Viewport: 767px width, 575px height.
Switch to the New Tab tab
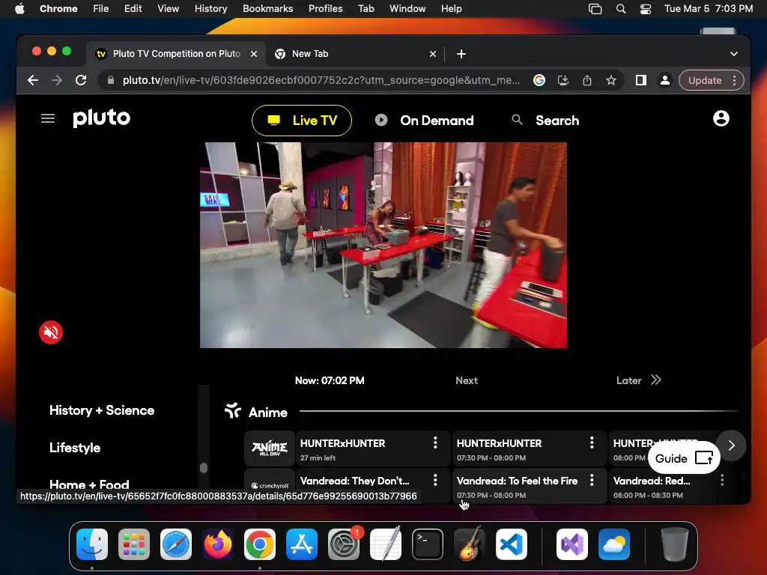click(x=355, y=54)
